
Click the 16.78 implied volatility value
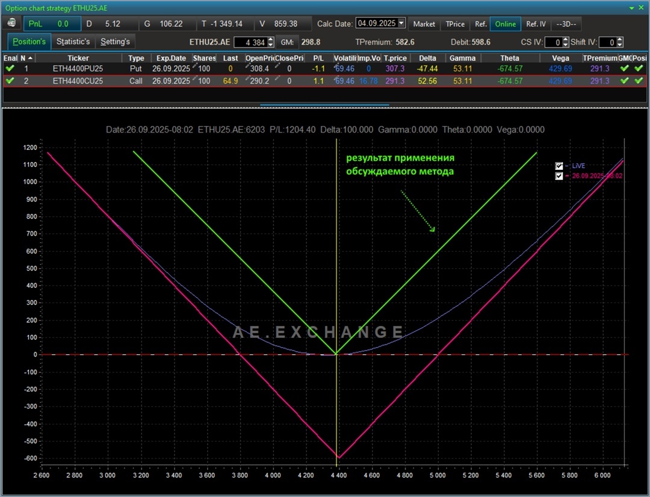[368, 81]
